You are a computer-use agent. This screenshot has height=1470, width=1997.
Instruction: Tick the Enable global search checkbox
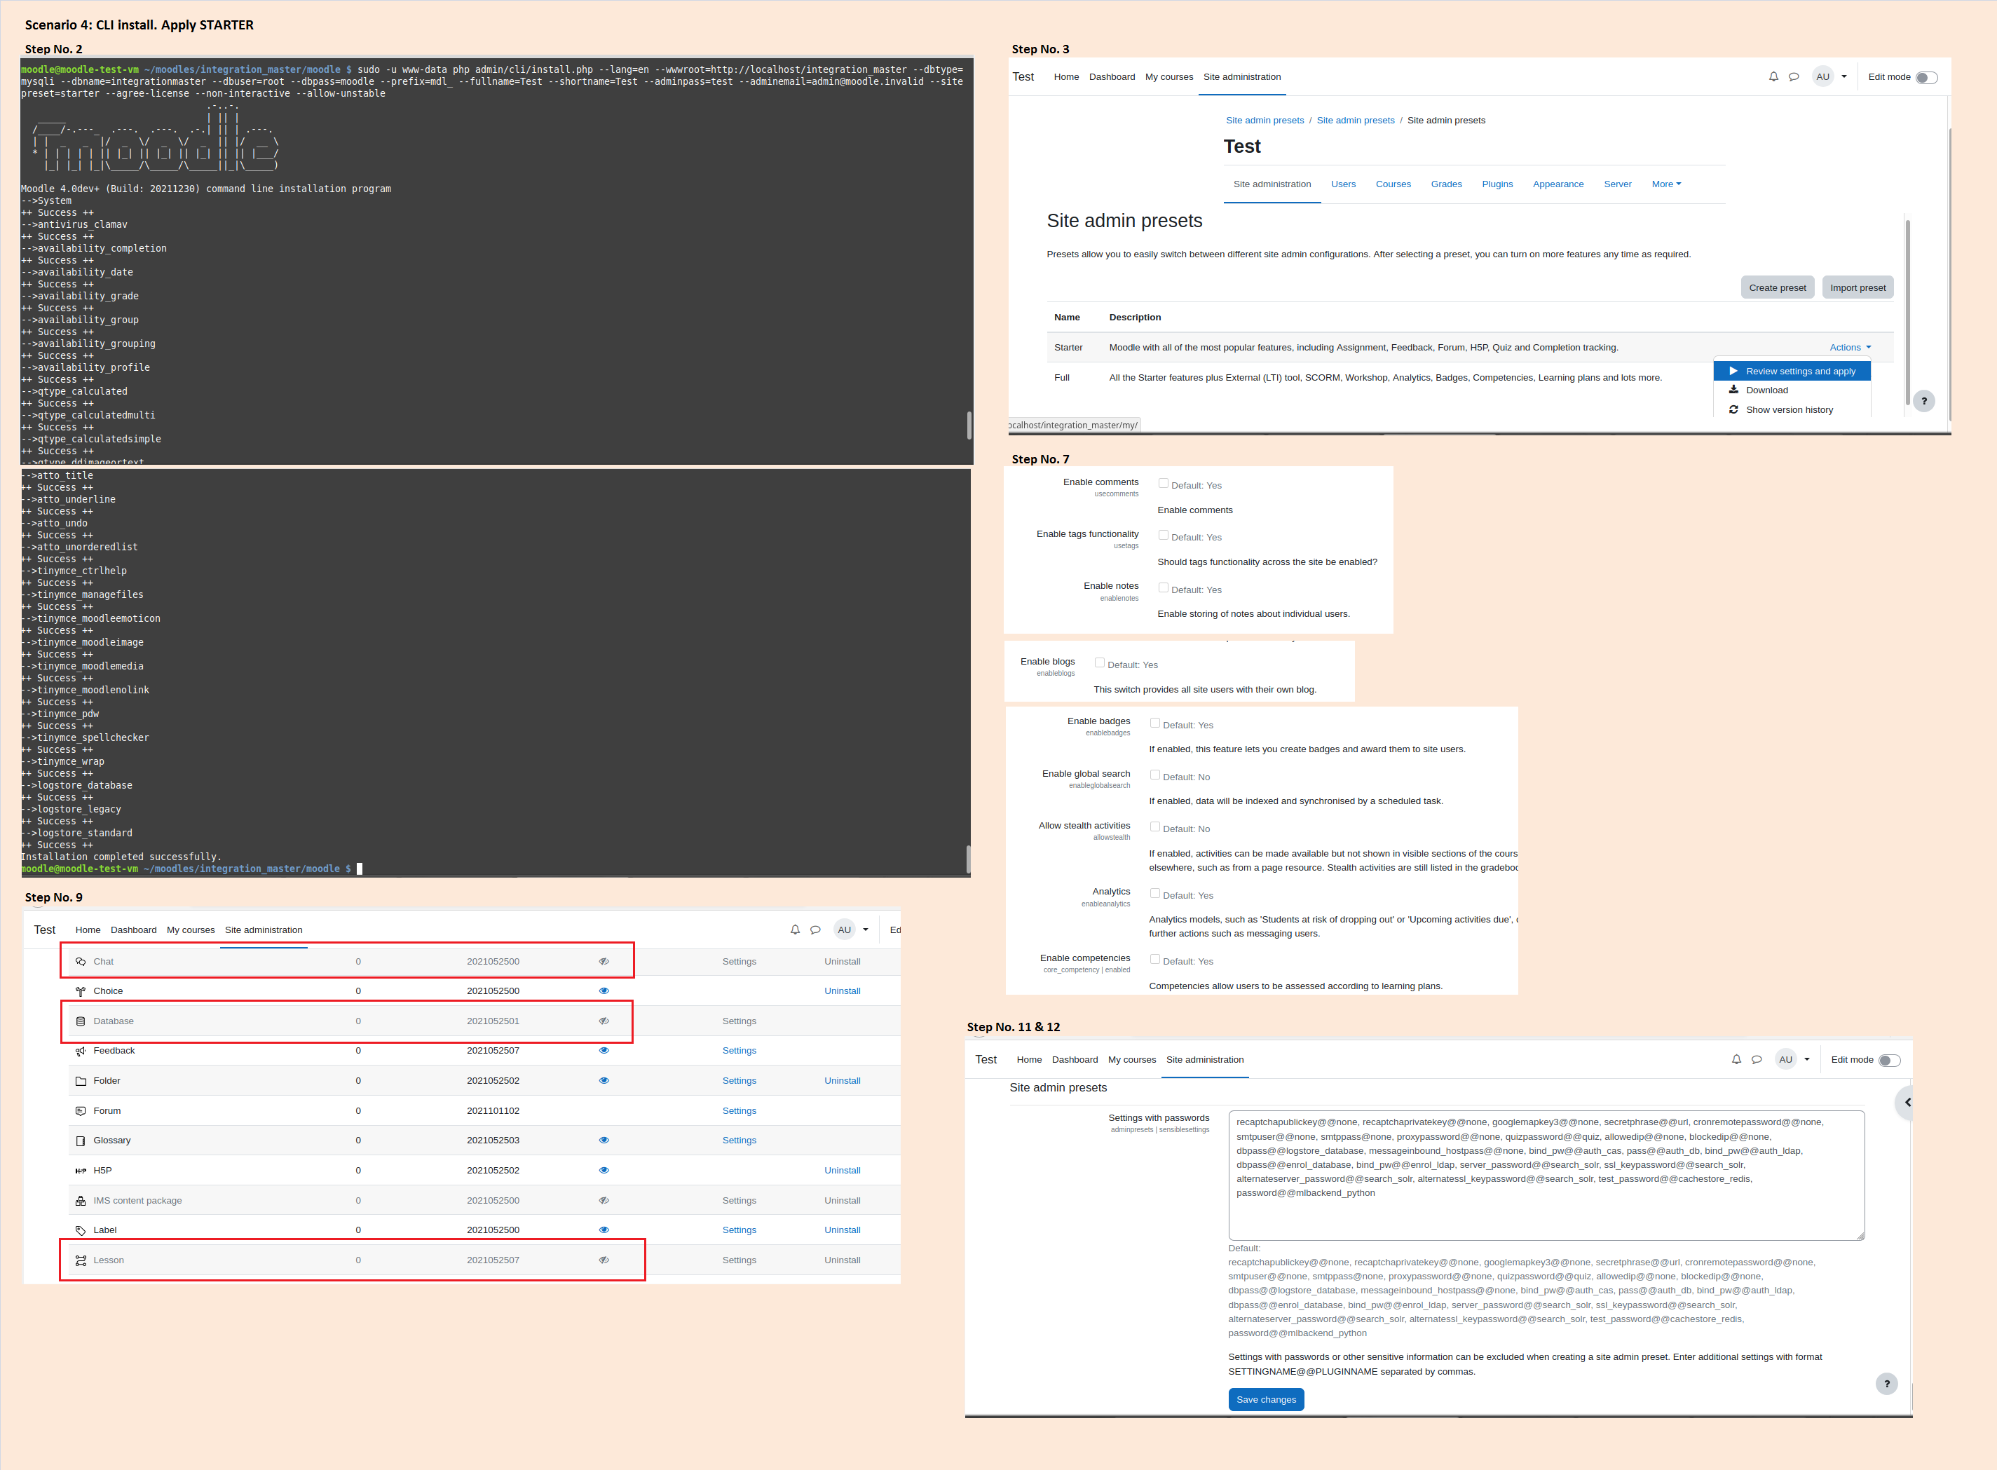[x=1154, y=774]
